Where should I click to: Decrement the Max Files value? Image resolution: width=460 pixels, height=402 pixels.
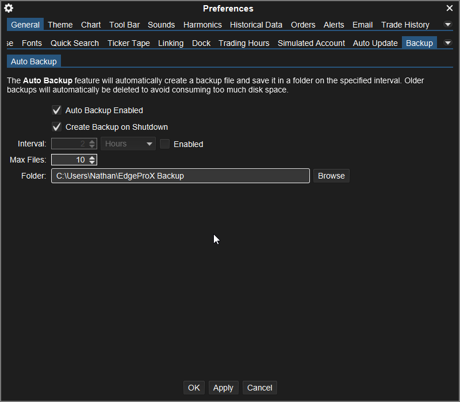pyautogui.click(x=92, y=162)
